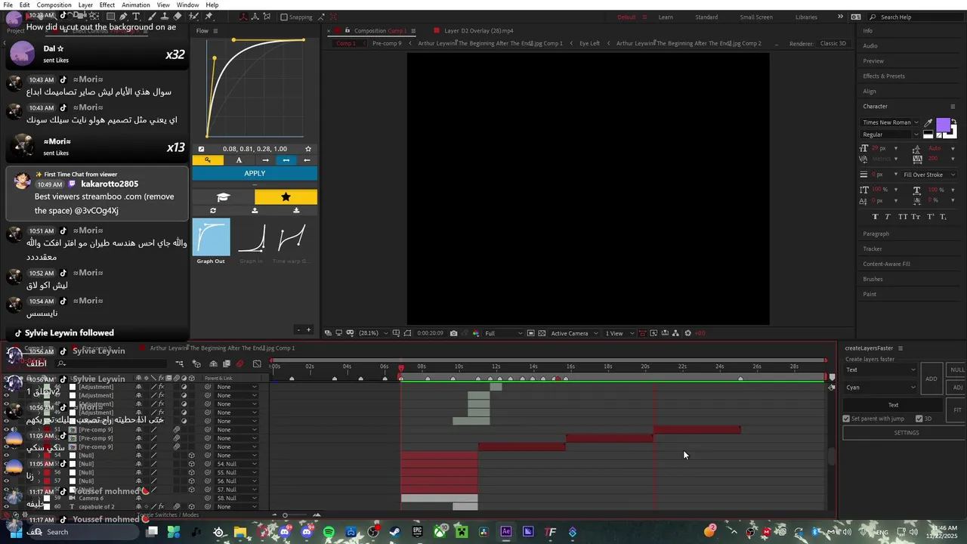
Task: Click Flow import presets download icon
Action: [296, 211]
